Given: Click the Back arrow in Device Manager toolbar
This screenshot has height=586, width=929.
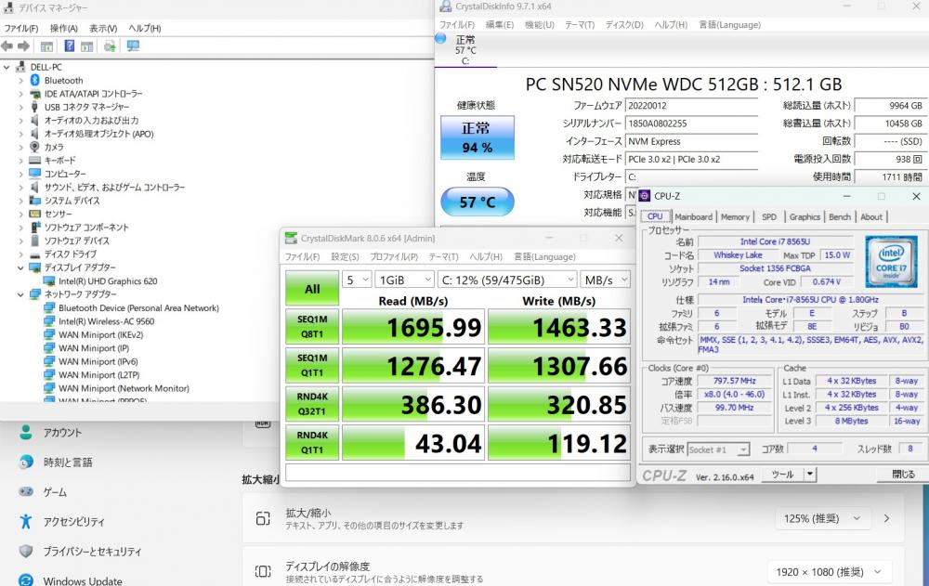Looking at the screenshot, I should (8, 46).
